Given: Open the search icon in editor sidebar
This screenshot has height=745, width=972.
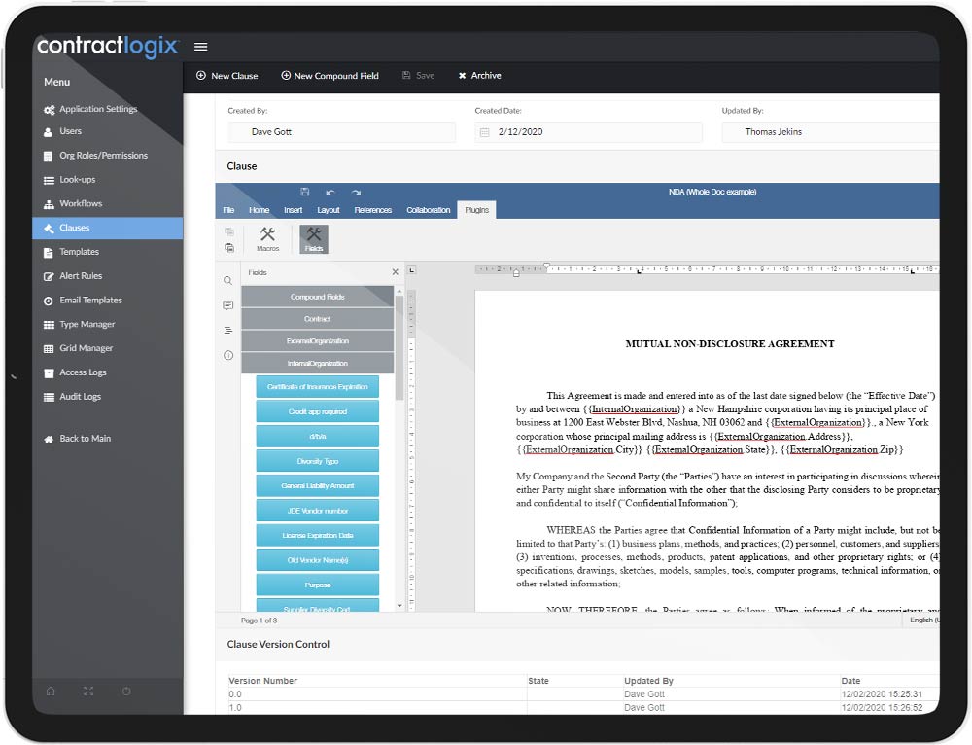Looking at the screenshot, I should coord(228,281).
